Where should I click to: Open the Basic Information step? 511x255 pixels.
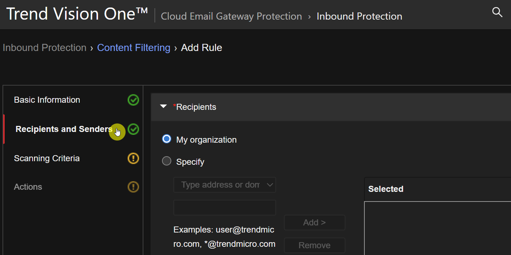click(47, 100)
